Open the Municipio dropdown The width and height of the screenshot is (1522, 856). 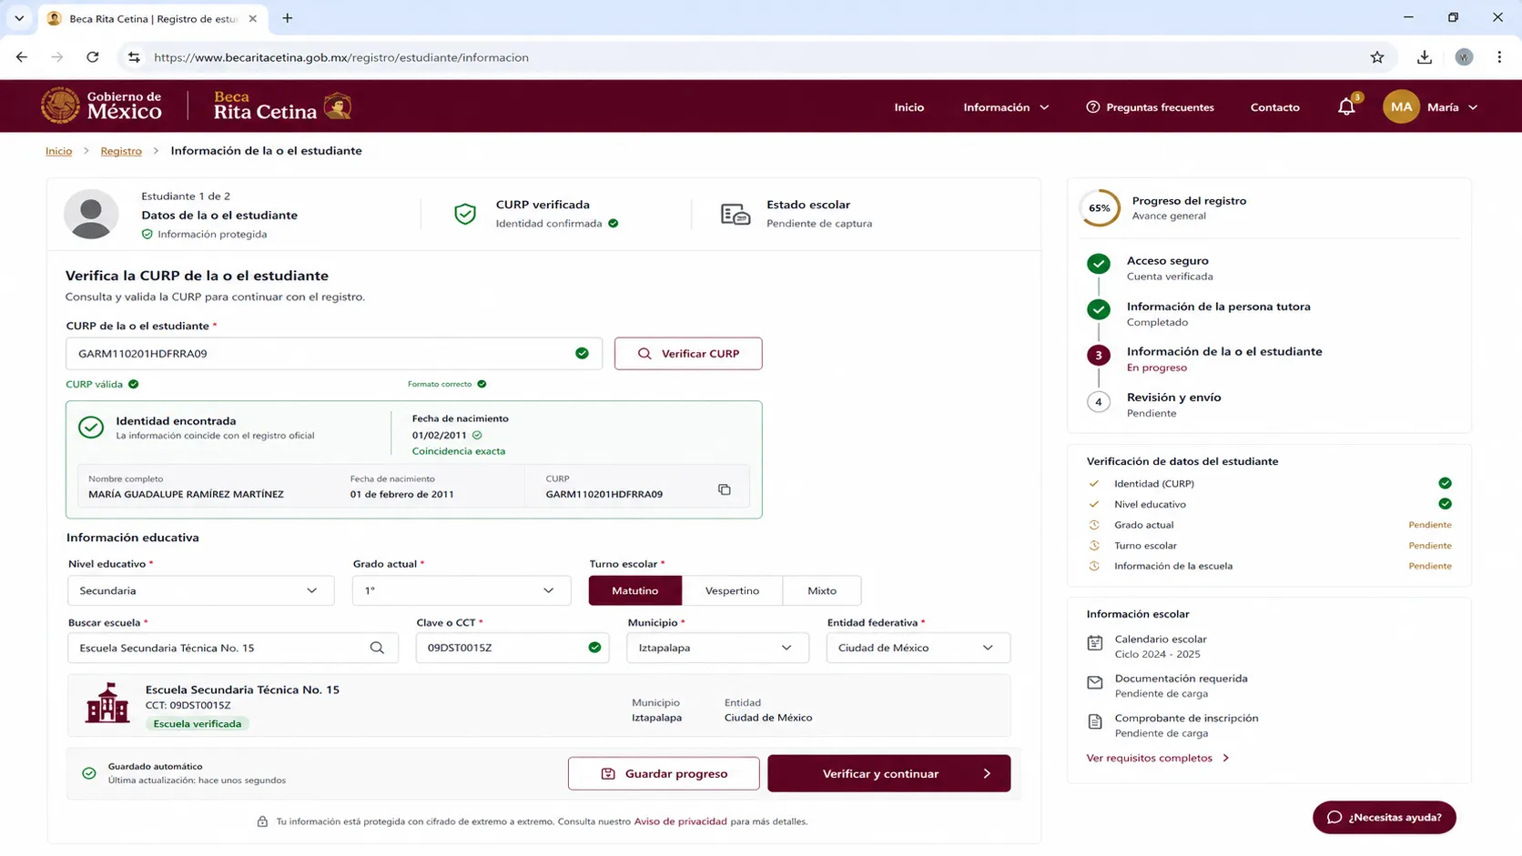click(x=717, y=648)
